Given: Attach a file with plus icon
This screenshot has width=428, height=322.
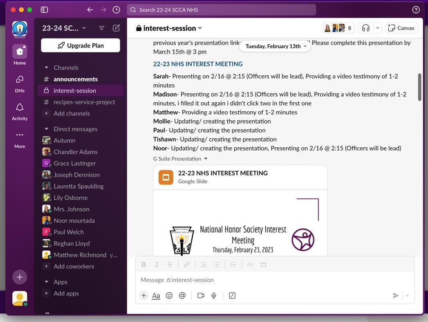Looking at the screenshot, I should [144, 295].
